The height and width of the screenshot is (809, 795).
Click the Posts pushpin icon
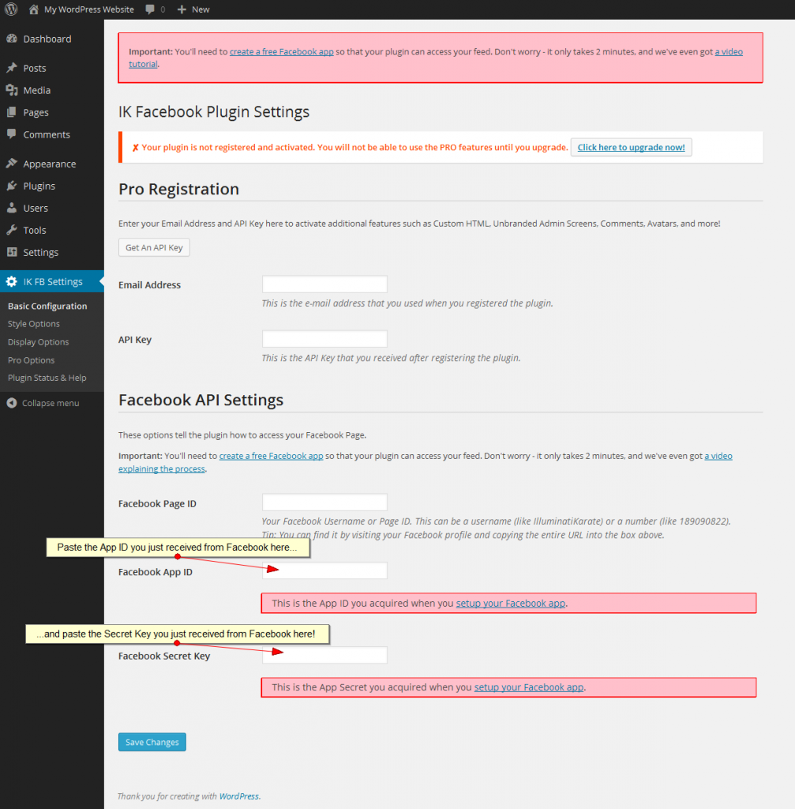(x=11, y=68)
